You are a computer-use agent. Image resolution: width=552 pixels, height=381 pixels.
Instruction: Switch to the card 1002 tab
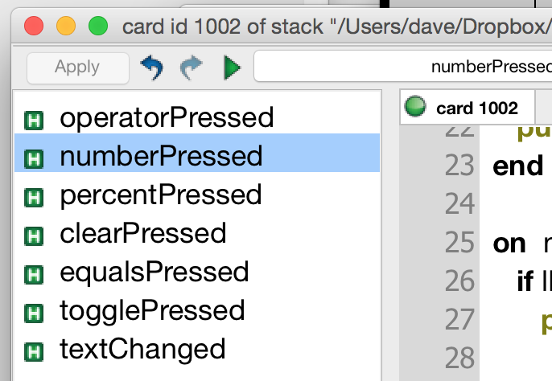(x=467, y=108)
